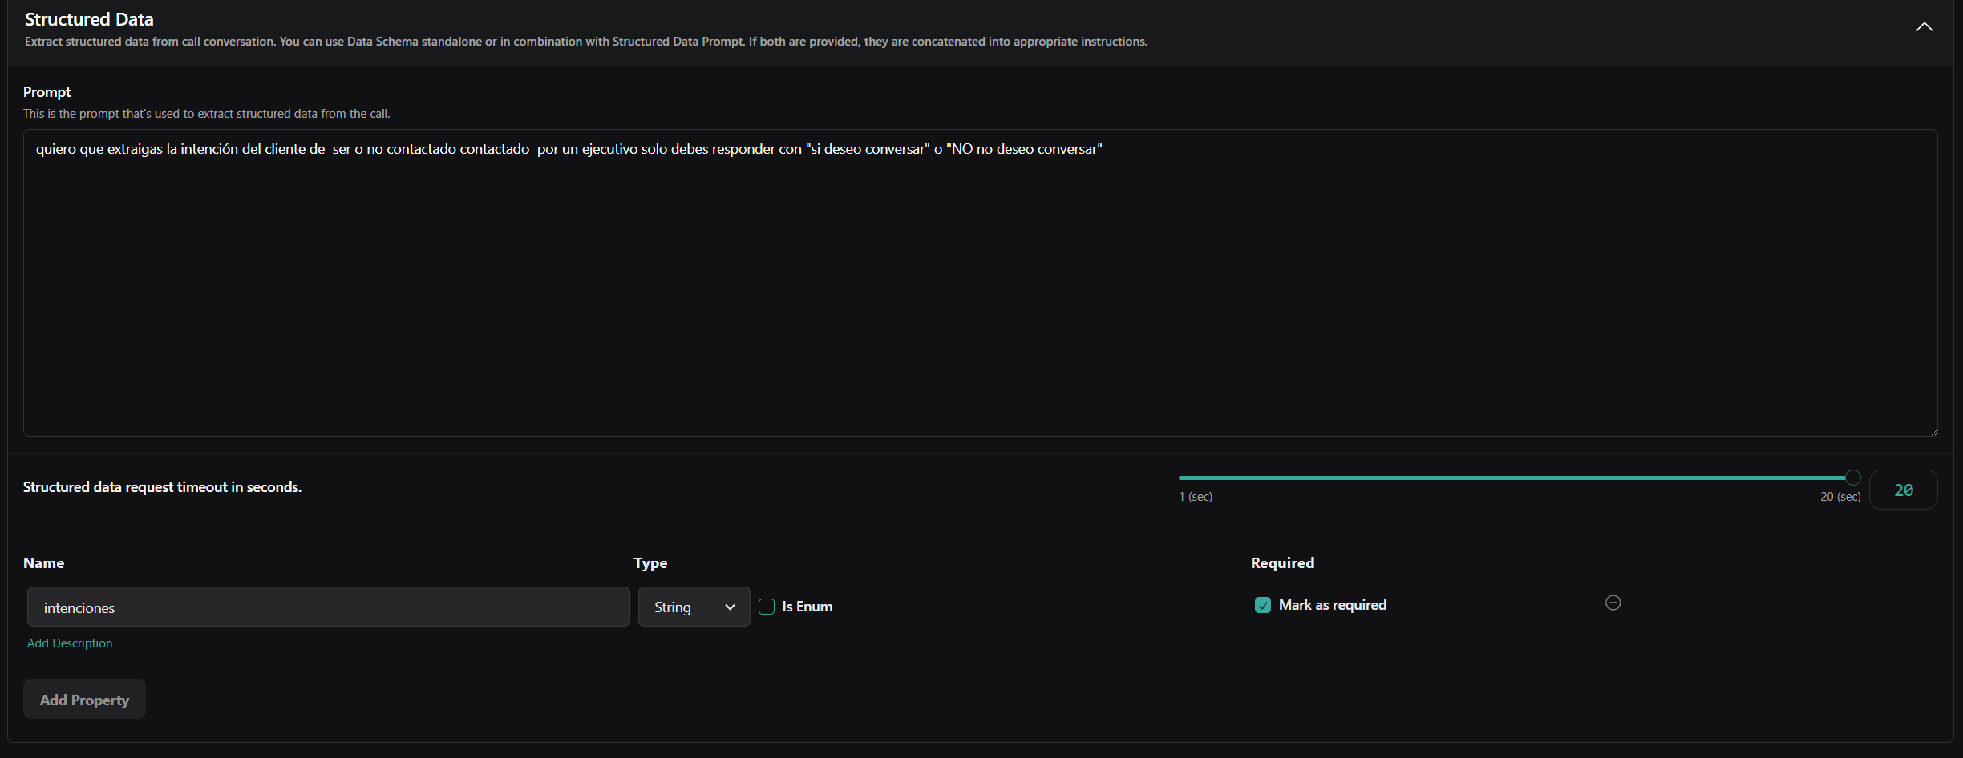Viewport: 1963px width, 758px height.
Task: Click the 'Structured Data' section title
Action: point(89,19)
